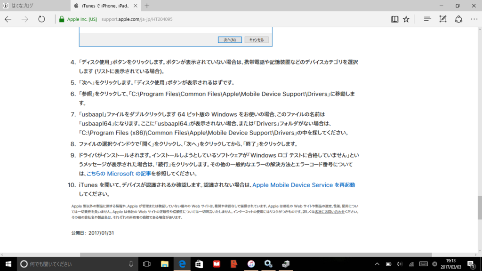The image size is (482, 271).
Task: Click the address bar URL
Action: [137, 19]
